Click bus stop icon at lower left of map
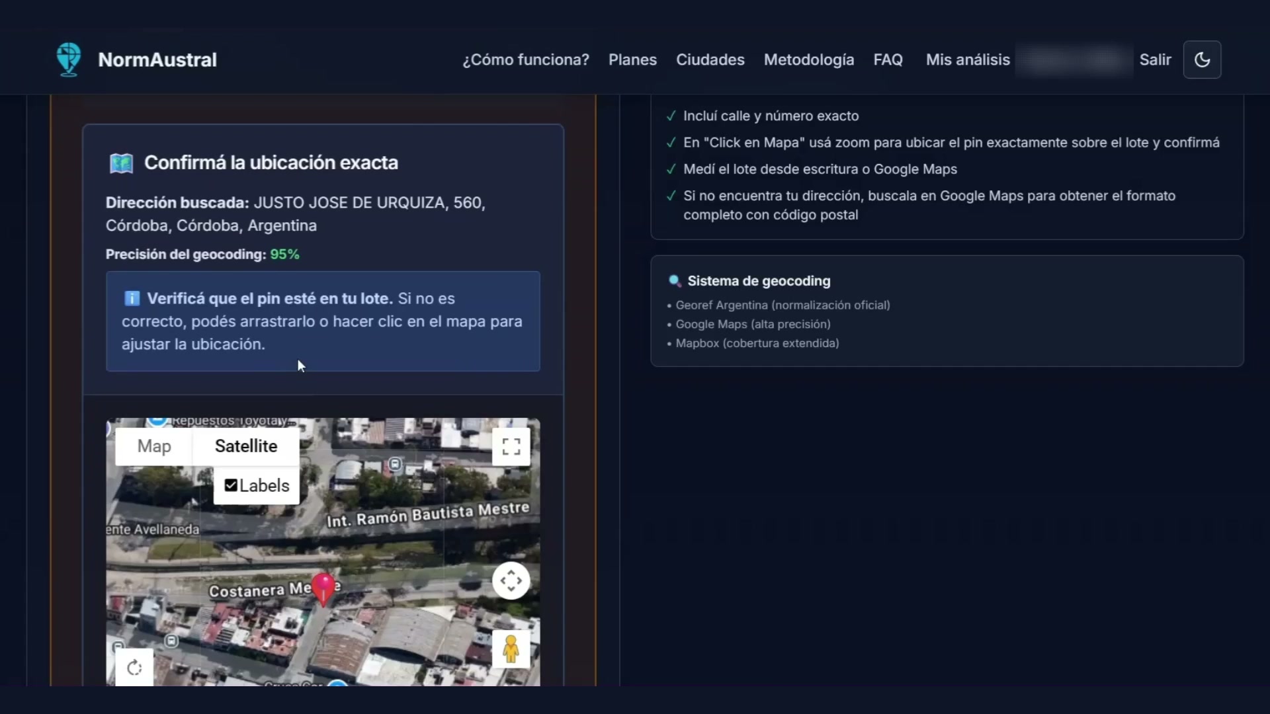 tap(171, 641)
